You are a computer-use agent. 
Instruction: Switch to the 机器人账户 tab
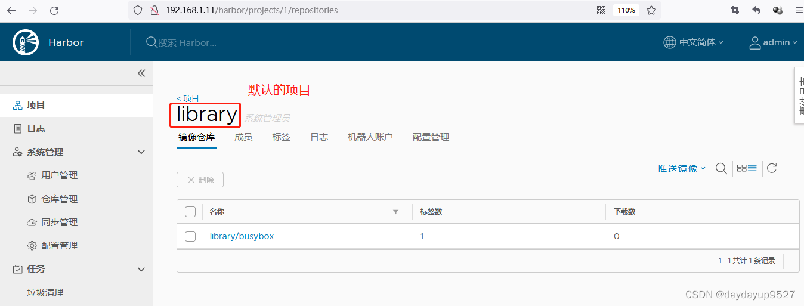pos(370,137)
